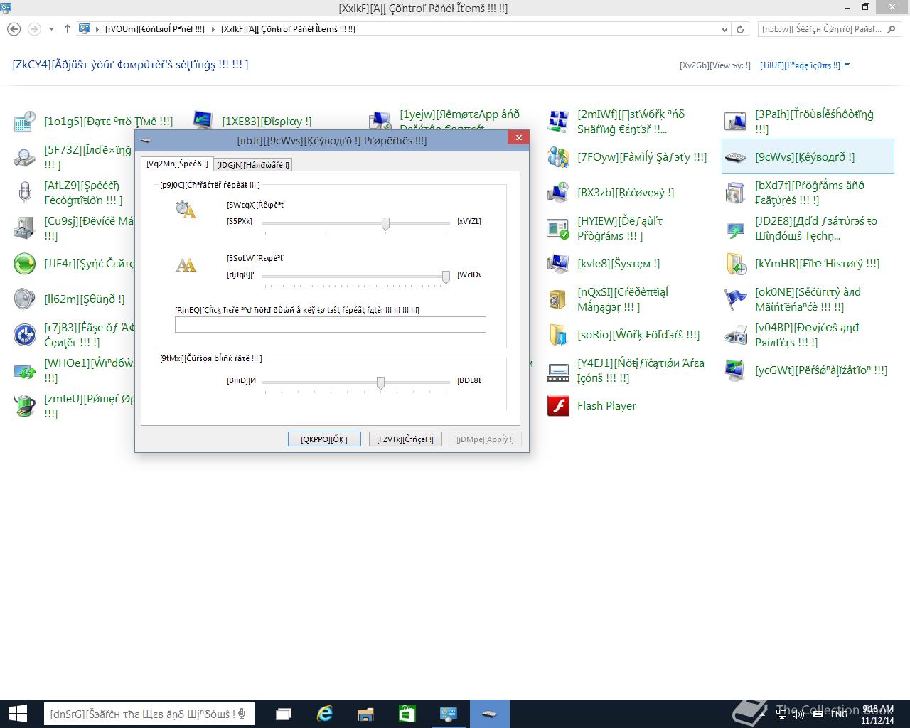The height and width of the screenshot is (728, 910).
Task: Switch to the Hardware tab
Action: pyautogui.click(x=252, y=165)
